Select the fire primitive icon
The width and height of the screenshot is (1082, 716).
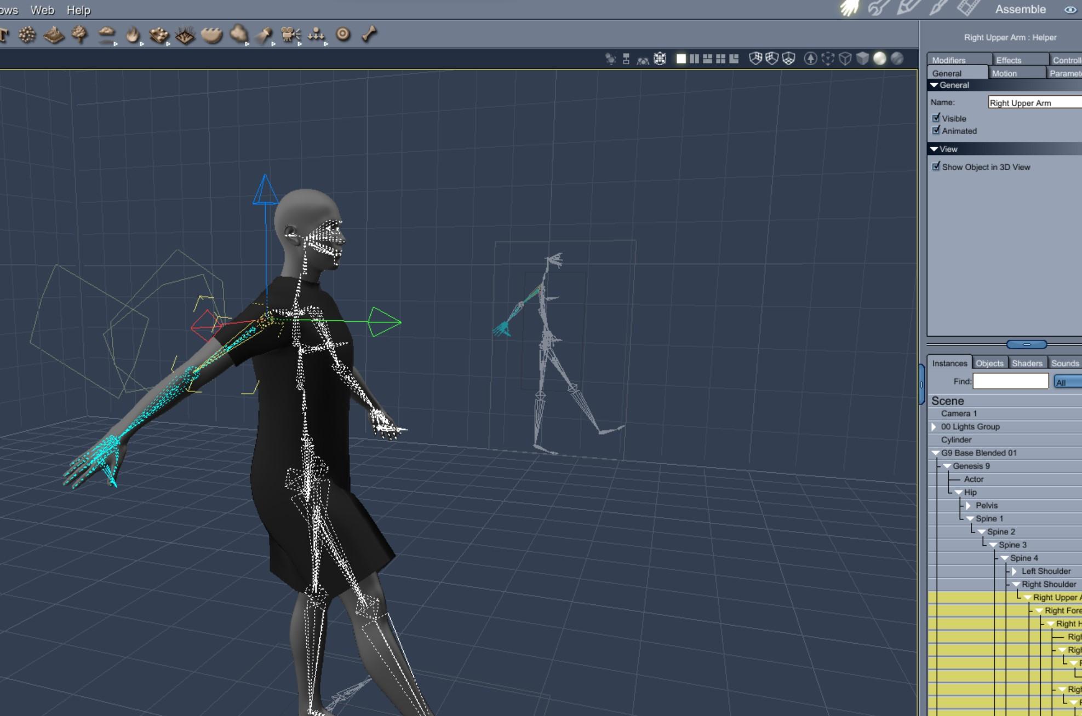point(132,34)
